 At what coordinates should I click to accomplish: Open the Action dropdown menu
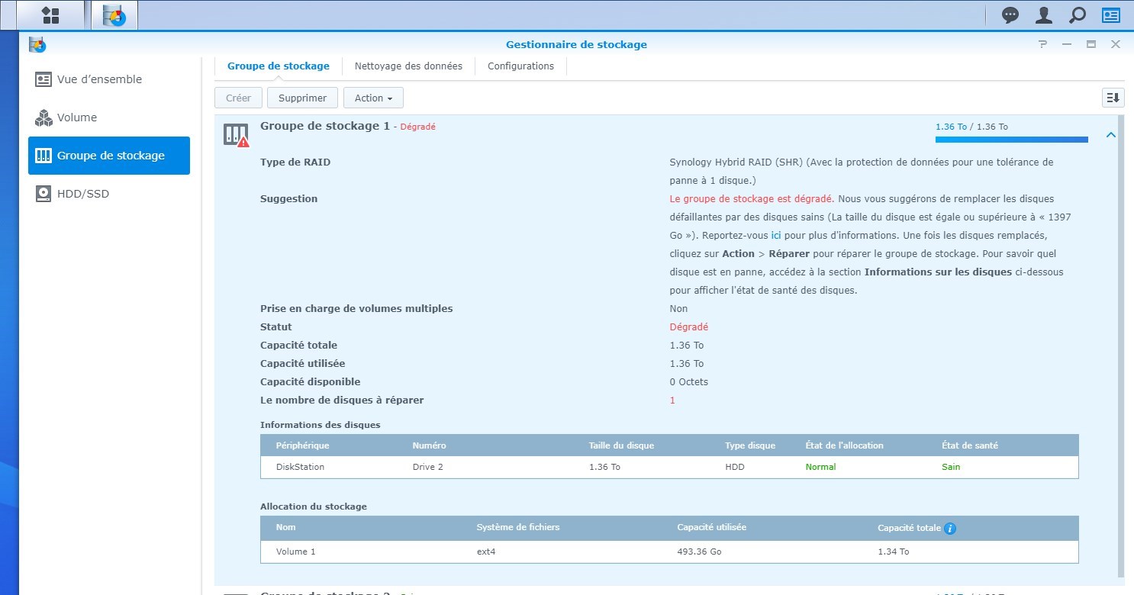click(373, 98)
